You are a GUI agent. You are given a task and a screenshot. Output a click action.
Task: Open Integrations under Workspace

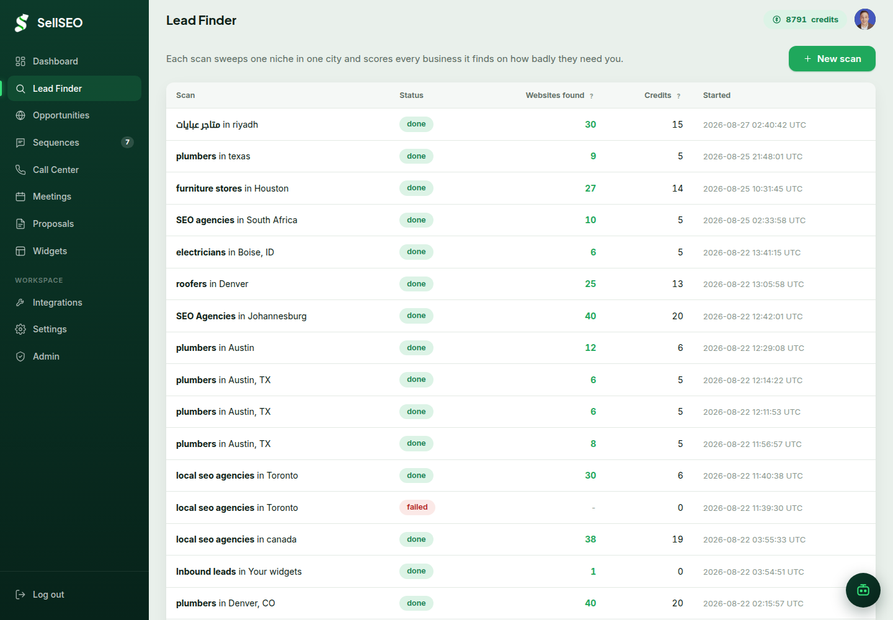click(74, 303)
